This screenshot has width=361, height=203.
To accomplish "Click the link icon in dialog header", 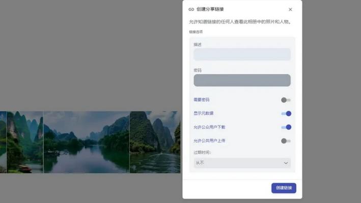I will coord(191,9).
